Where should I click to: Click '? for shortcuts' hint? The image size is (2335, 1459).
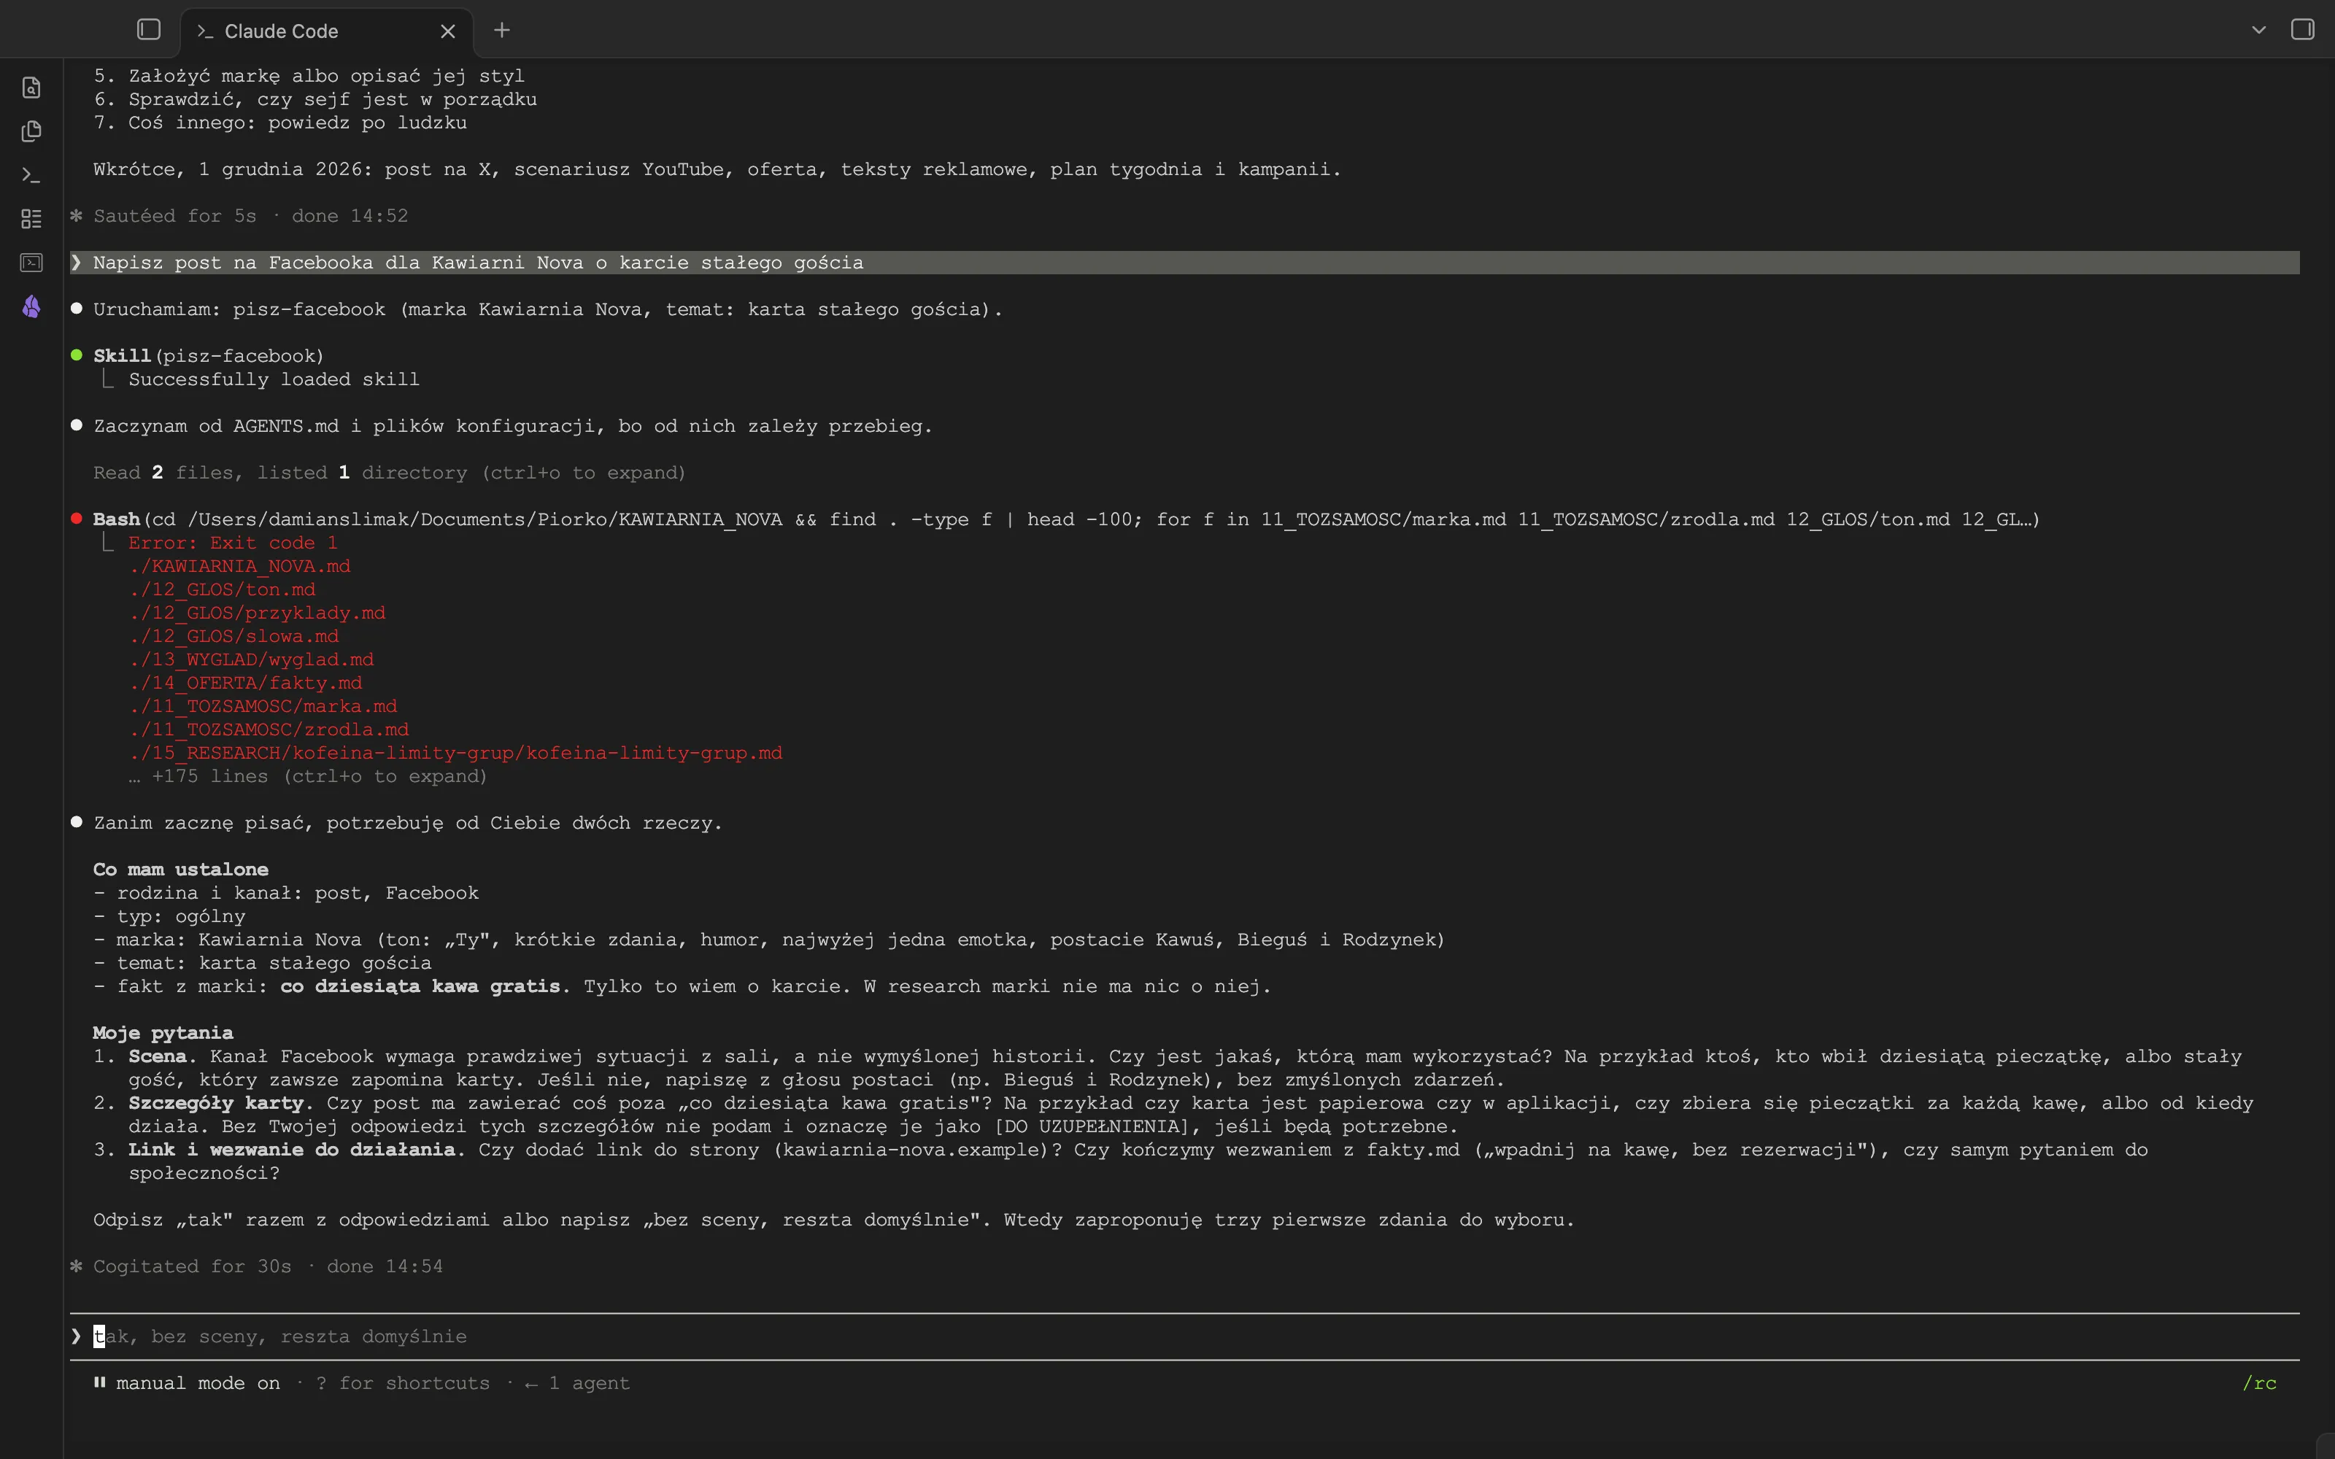pyautogui.click(x=402, y=1383)
